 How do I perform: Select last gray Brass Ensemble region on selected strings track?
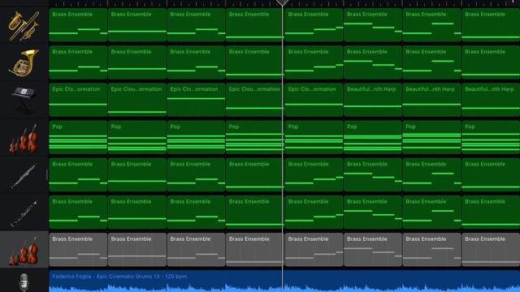pyautogui.click(x=491, y=250)
